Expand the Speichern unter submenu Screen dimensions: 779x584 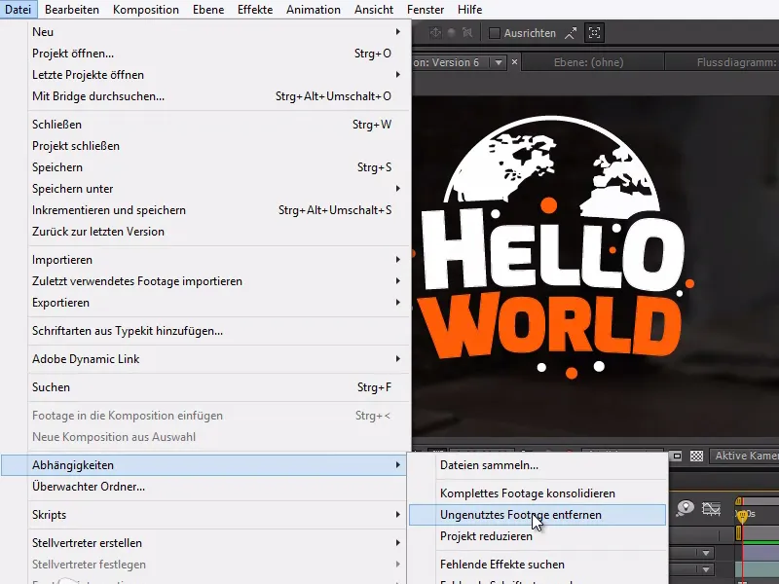pyautogui.click(x=218, y=188)
